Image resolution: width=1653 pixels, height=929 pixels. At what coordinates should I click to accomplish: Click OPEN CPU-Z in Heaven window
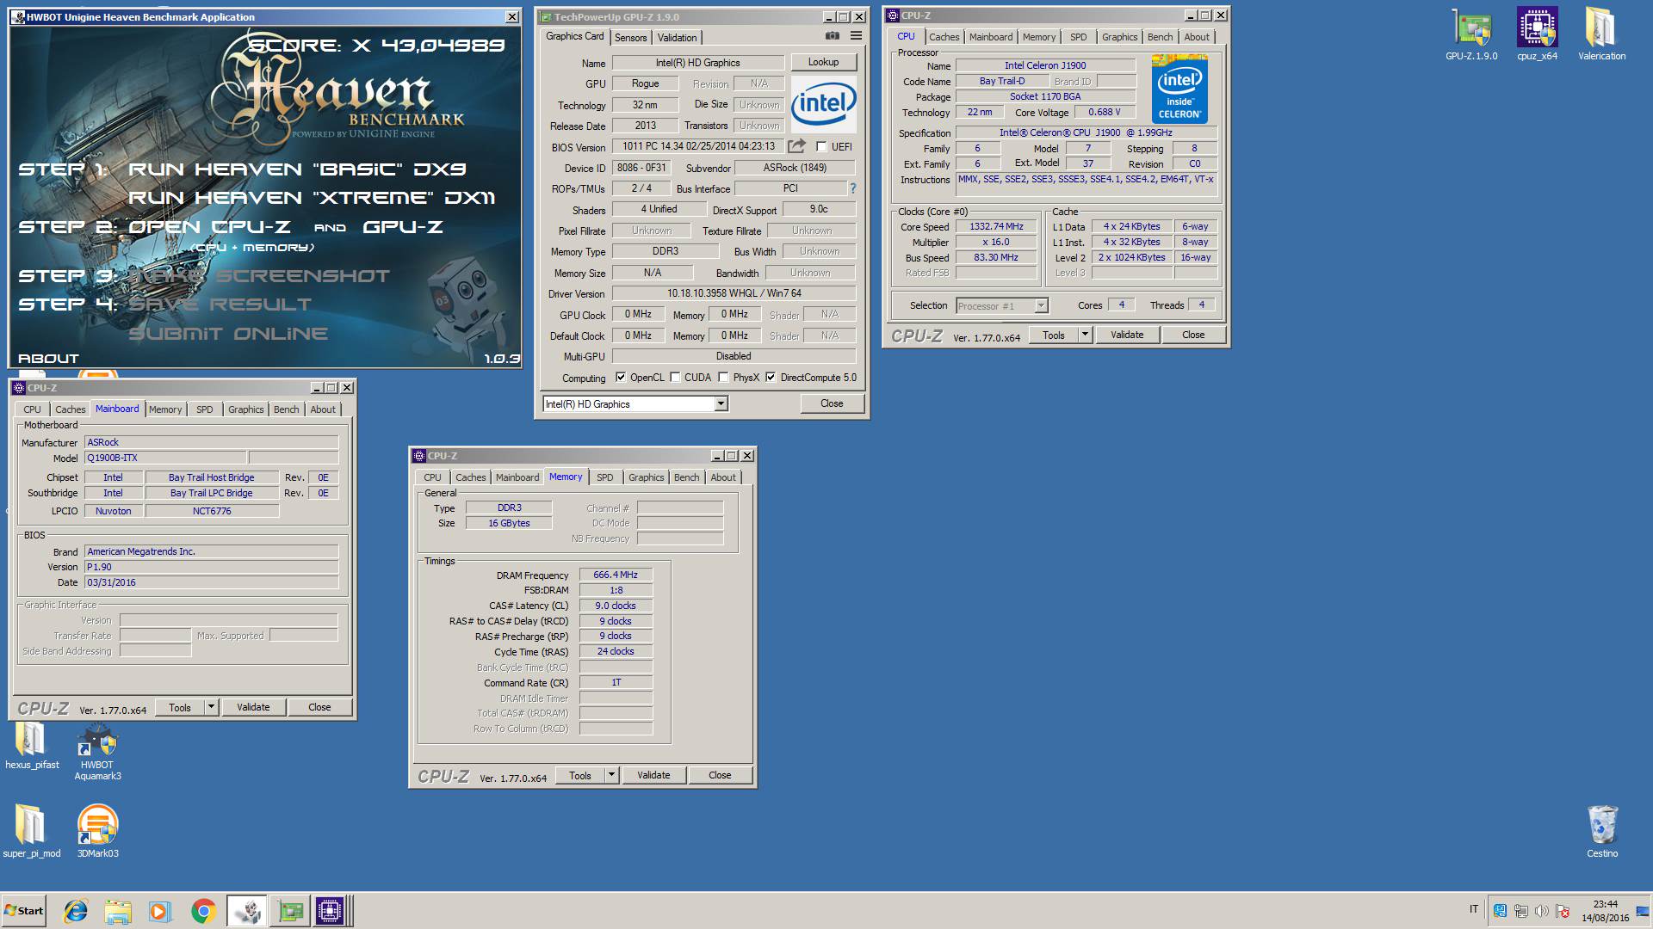[x=209, y=227]
